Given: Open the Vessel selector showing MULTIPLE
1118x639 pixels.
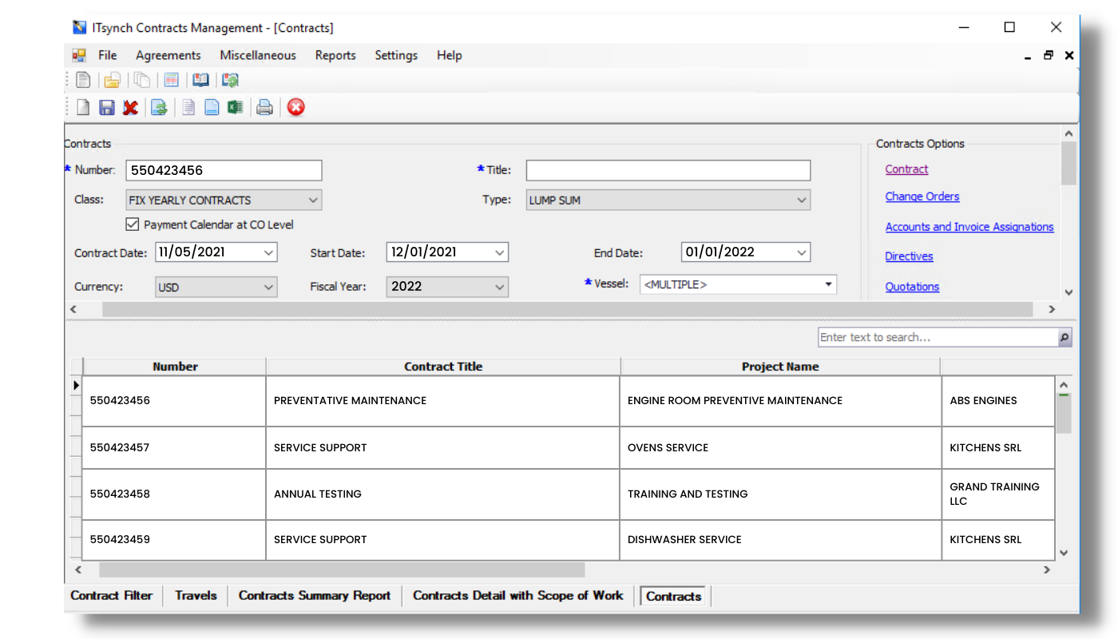Looking at the screenshot, I should pos(828,284).
